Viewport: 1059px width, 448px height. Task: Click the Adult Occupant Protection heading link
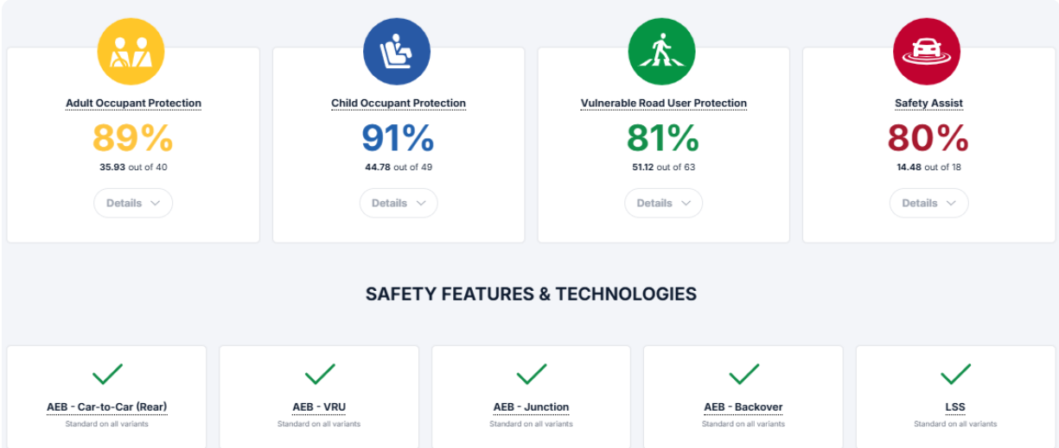[133, 104]
